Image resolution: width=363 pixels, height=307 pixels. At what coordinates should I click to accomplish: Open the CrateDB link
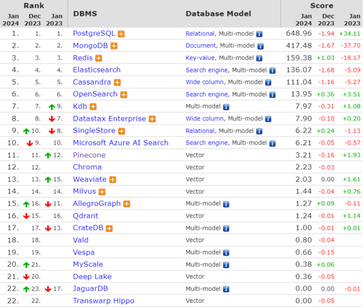coord(88,228)
